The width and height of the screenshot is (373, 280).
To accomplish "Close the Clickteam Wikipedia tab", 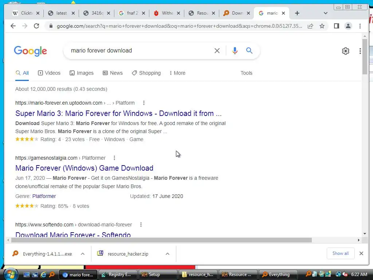I will tap(38, 13).
